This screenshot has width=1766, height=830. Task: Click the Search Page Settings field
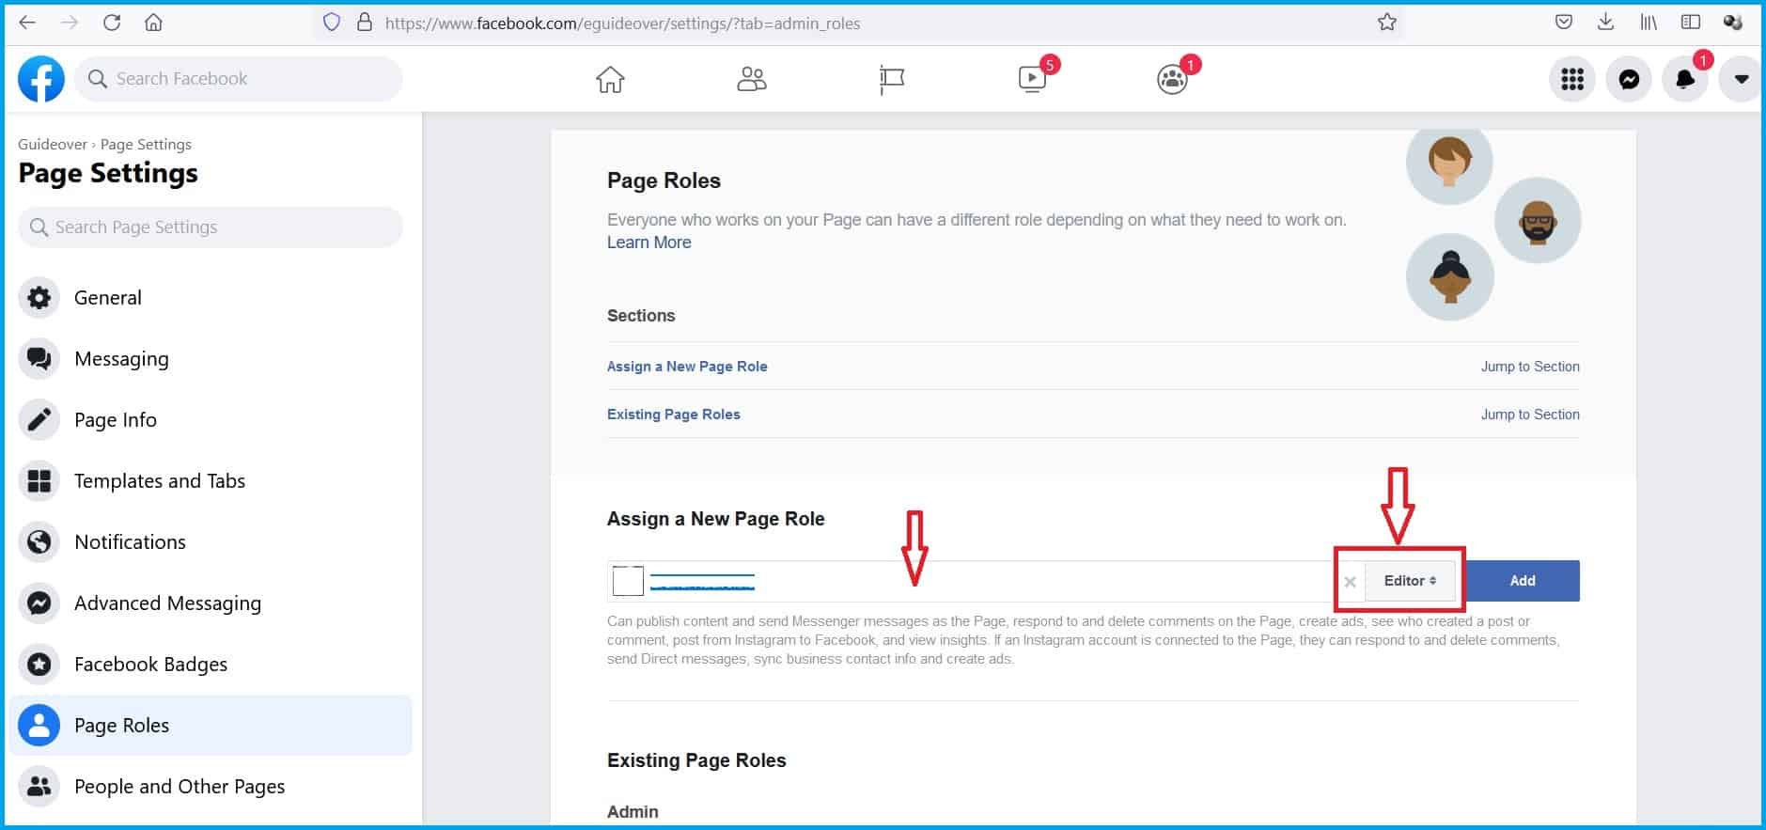click(211, 227)
